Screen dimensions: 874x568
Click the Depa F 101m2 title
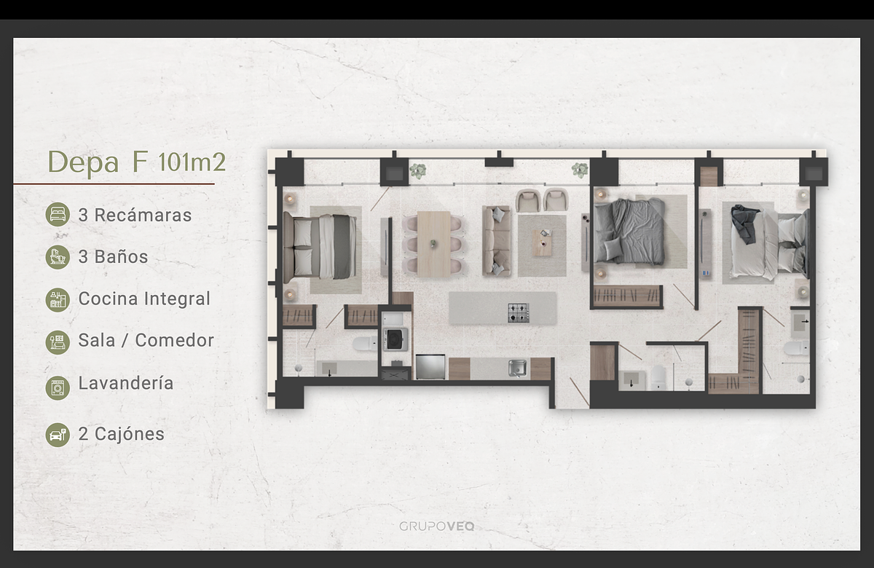pos(136,162)
